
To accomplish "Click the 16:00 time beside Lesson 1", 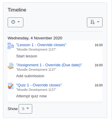I will (99, 45).
